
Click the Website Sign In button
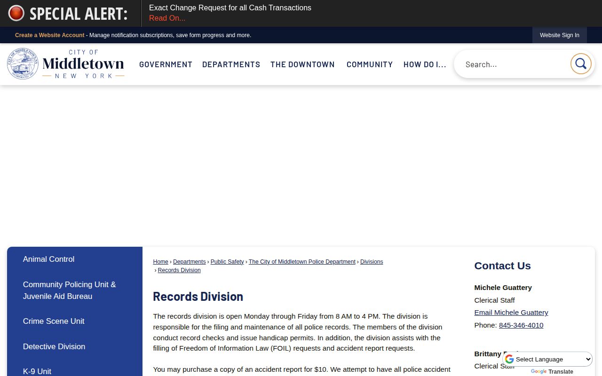[559, 35]
